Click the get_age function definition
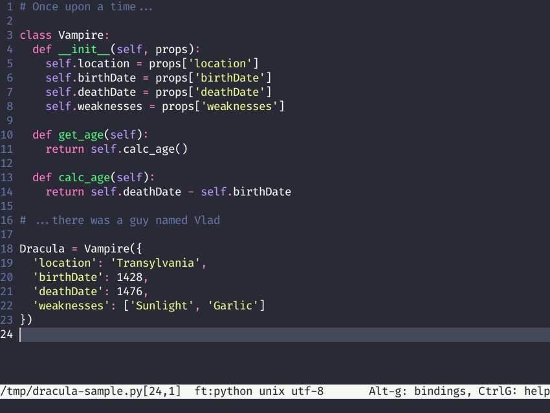This screenshot has height=413, width=550. pyautogui.click(x=81, y=135)
